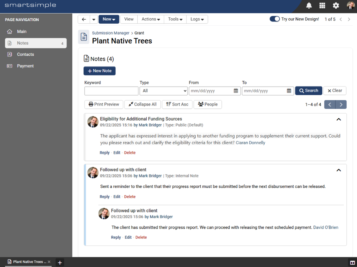The image size is (357, 267).
Task: Click avatar on Followed up with client note
Action: pyautogui.click(x=93, y=173)
